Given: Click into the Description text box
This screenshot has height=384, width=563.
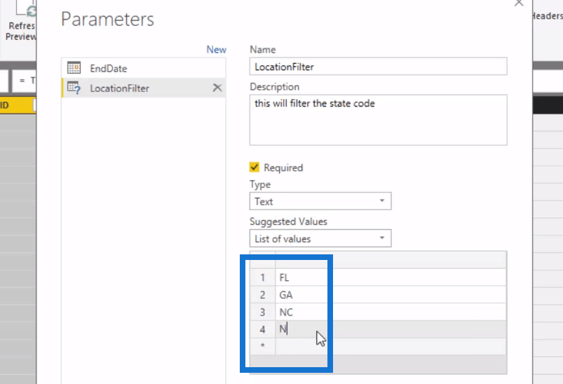Looking at the screenshot, I should coord(378,120).
